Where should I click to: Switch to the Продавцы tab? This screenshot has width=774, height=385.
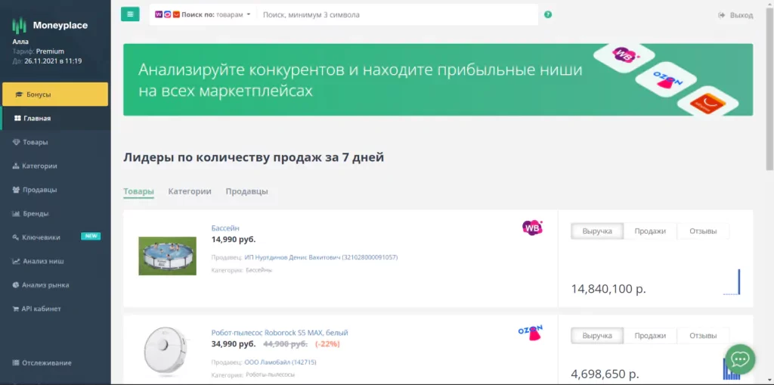(x=246, y=191)
